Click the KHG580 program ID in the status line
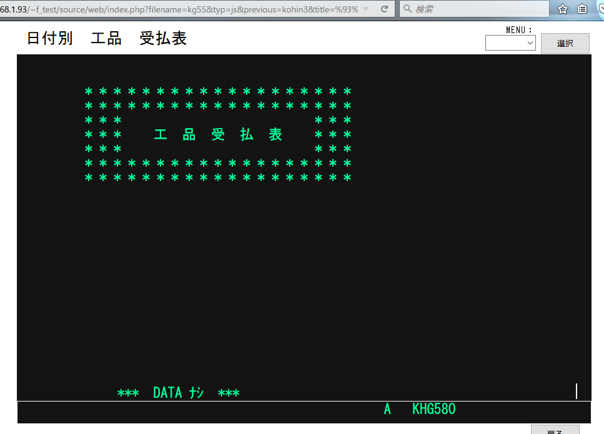Screen dimensions: 604x434 tap(433, 410)
